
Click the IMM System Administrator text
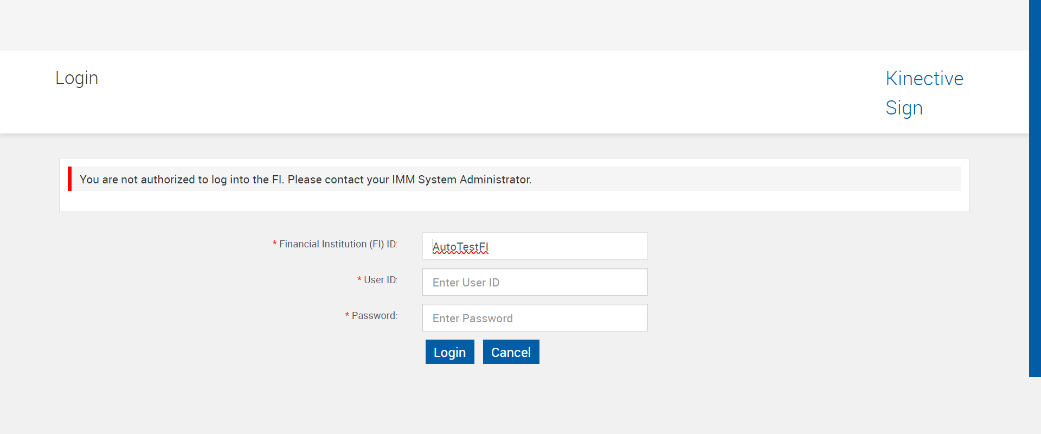(461, 180)
